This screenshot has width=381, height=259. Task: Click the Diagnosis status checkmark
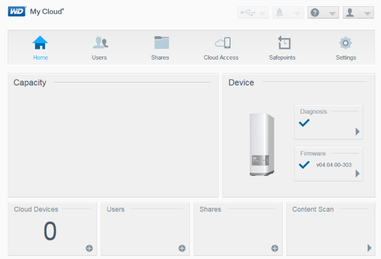point(304,123)
